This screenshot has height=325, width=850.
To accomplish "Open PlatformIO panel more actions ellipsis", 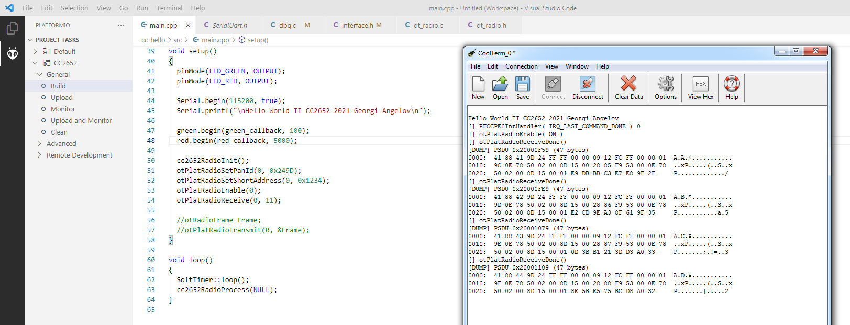I will tap(121, 25).
